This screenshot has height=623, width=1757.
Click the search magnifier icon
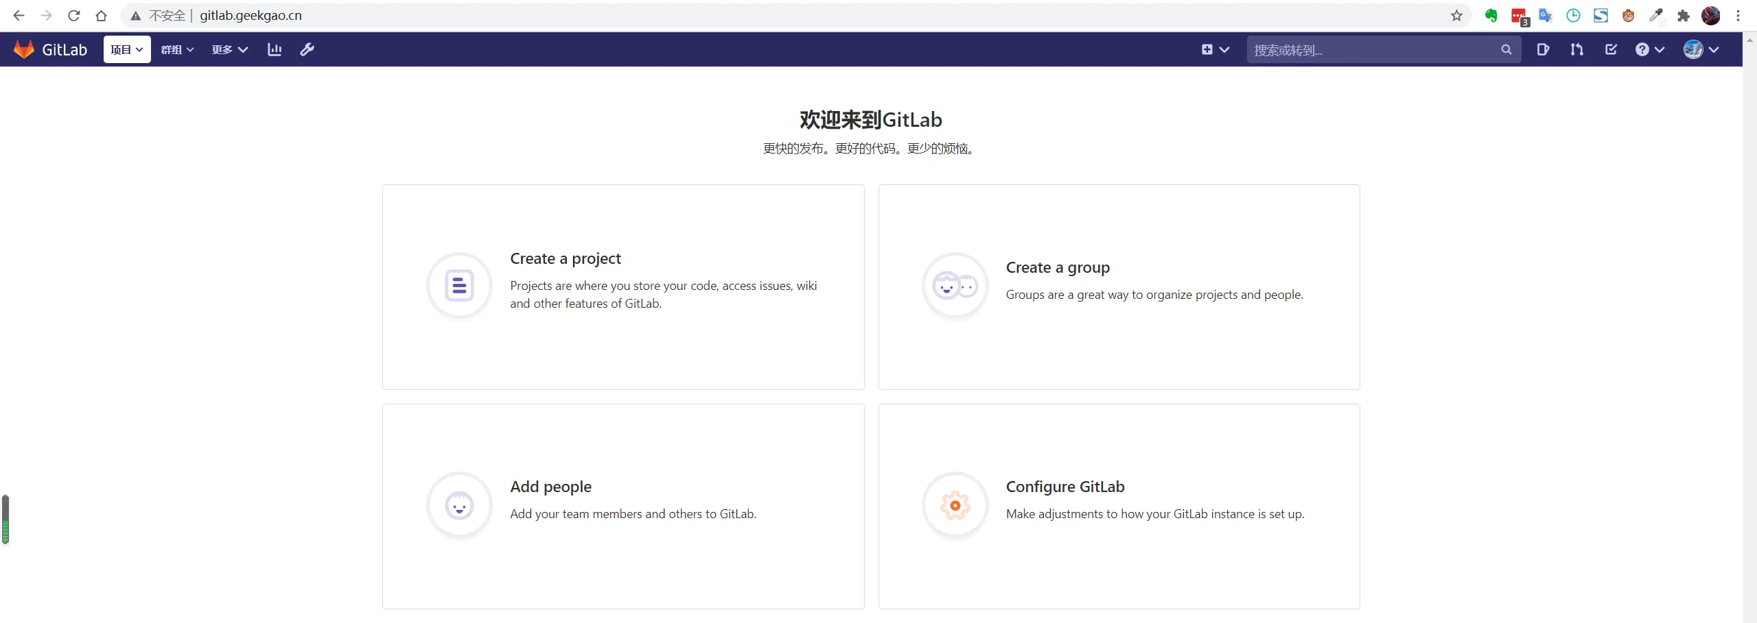click(x=1506, y=49)
